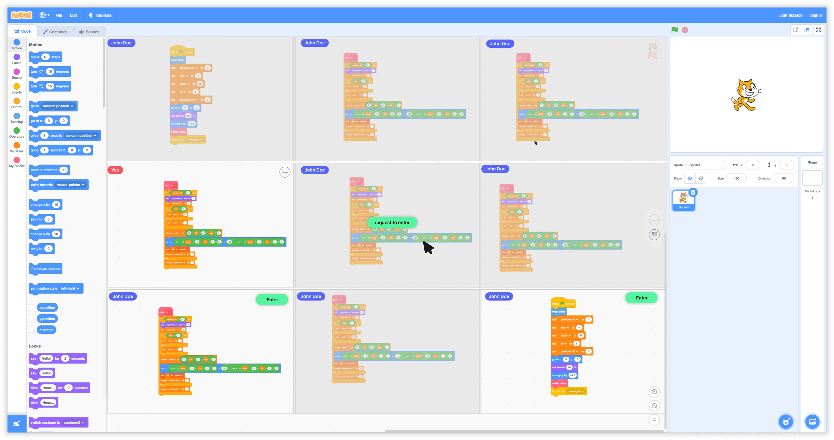Hide the sprite with the crossed-eye toggle

tap(701, 178)
